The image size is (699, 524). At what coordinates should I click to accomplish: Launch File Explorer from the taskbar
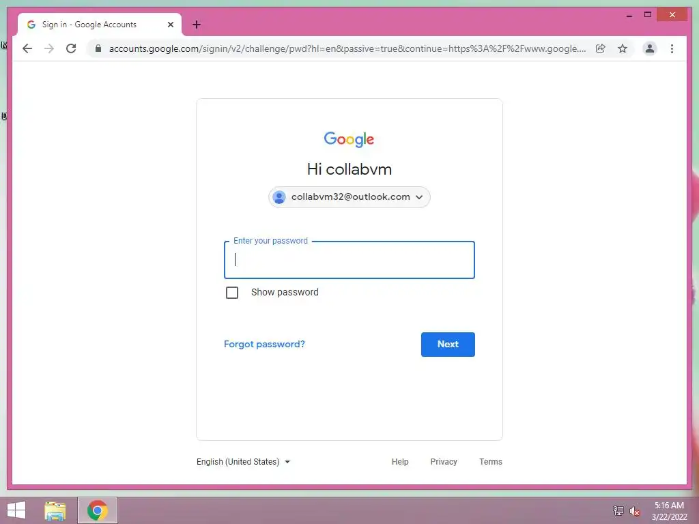[x=55, y=510]
